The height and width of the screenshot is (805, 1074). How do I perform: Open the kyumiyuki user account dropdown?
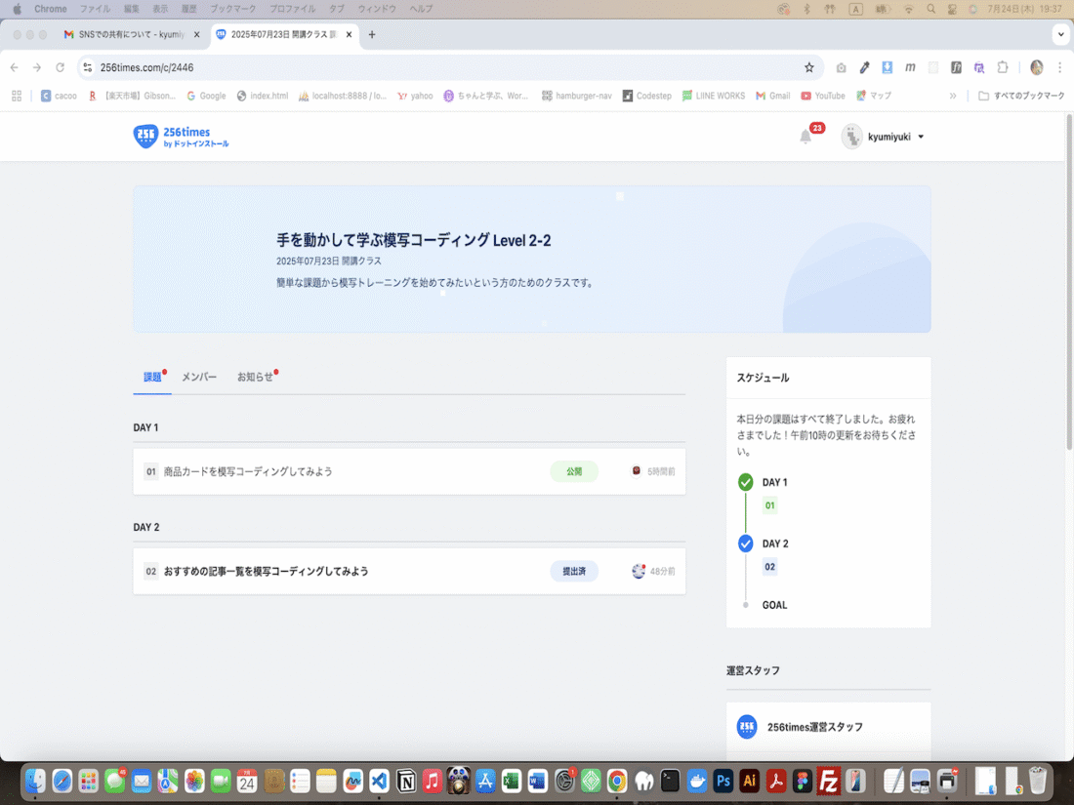click(x=884, y=137)
